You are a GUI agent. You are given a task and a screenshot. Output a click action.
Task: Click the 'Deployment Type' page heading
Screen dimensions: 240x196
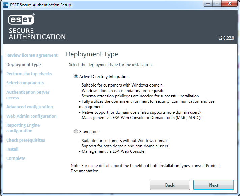click(92, 54)
